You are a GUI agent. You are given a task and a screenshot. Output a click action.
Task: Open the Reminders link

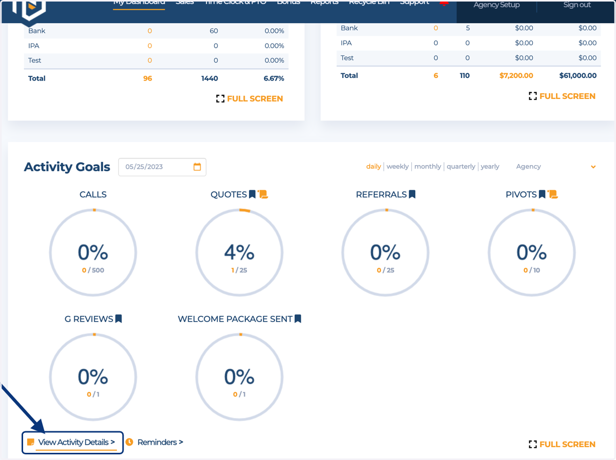tap(160, 442)
